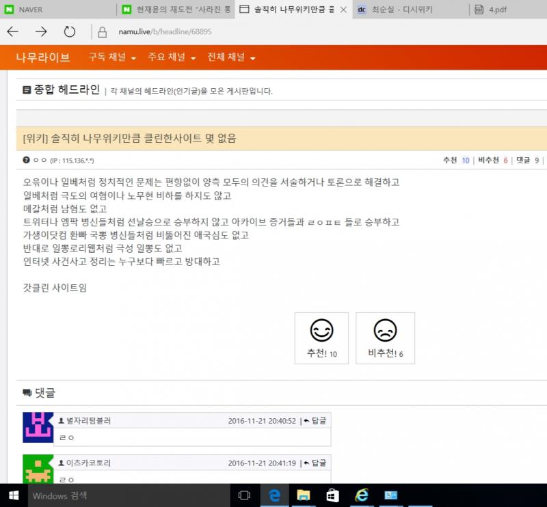Open the last blue taskbar app icon
Screen dimensions: 547x507
pos(390,495)
